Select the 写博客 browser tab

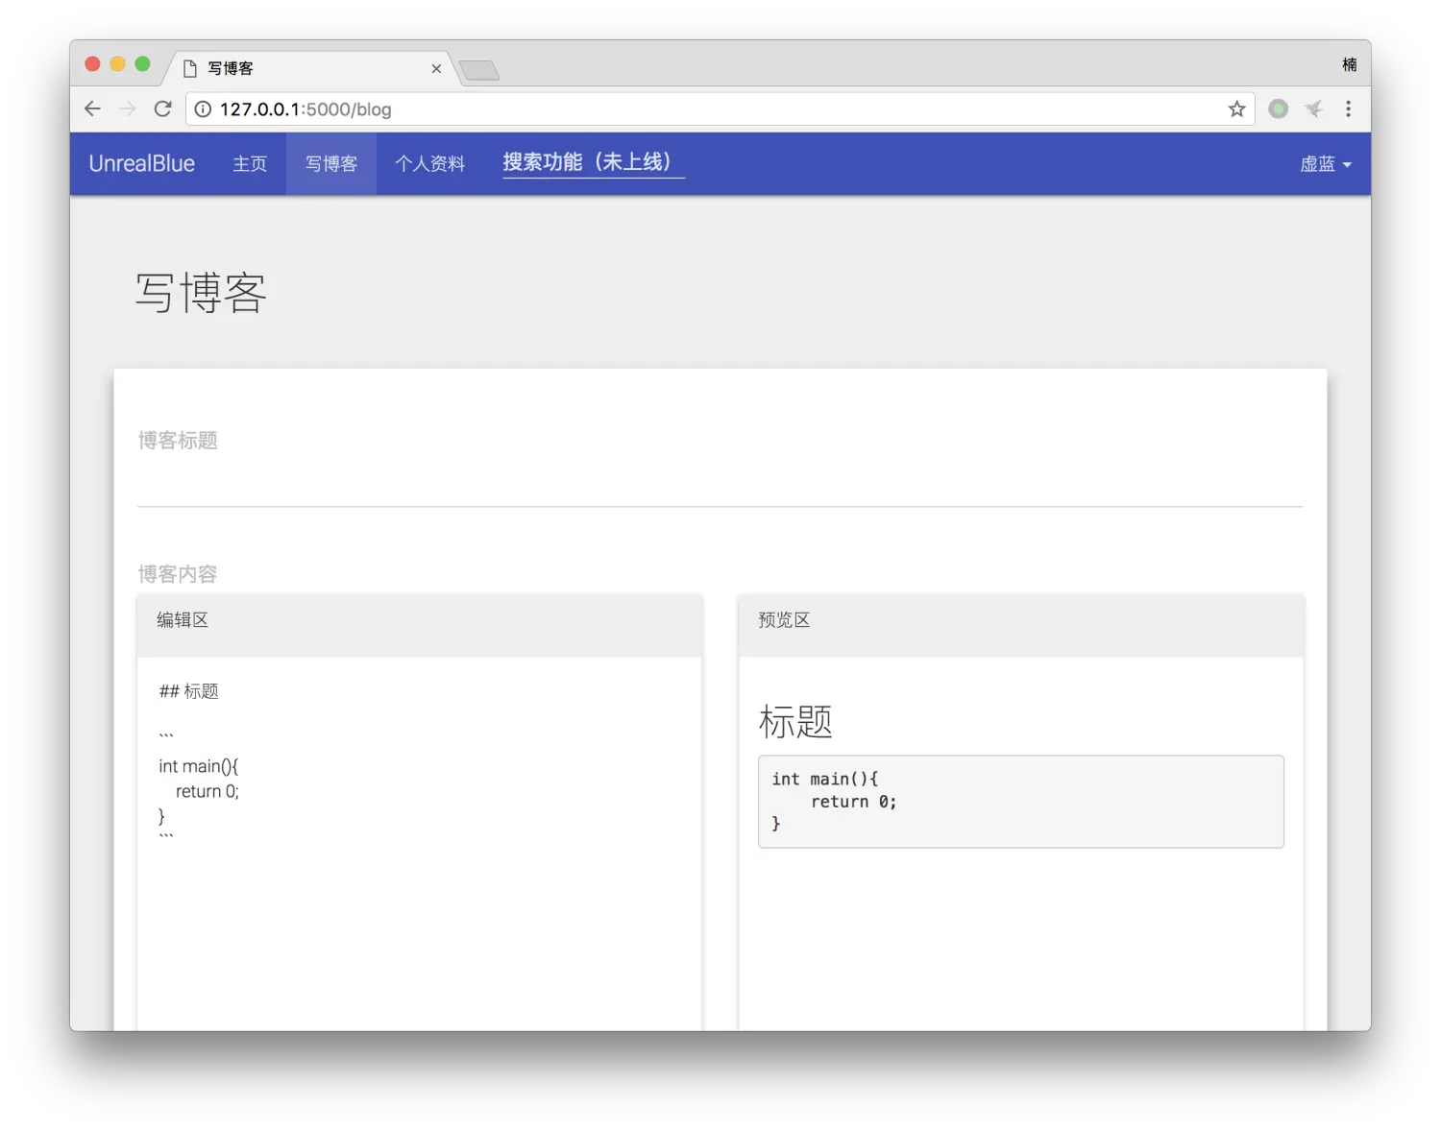[311, 68]
